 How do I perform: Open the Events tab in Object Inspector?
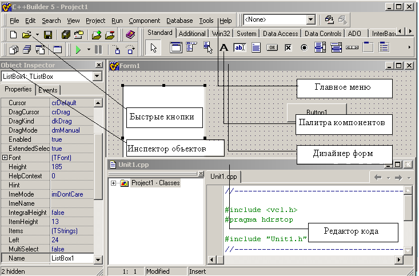click(x=48, y=90)
